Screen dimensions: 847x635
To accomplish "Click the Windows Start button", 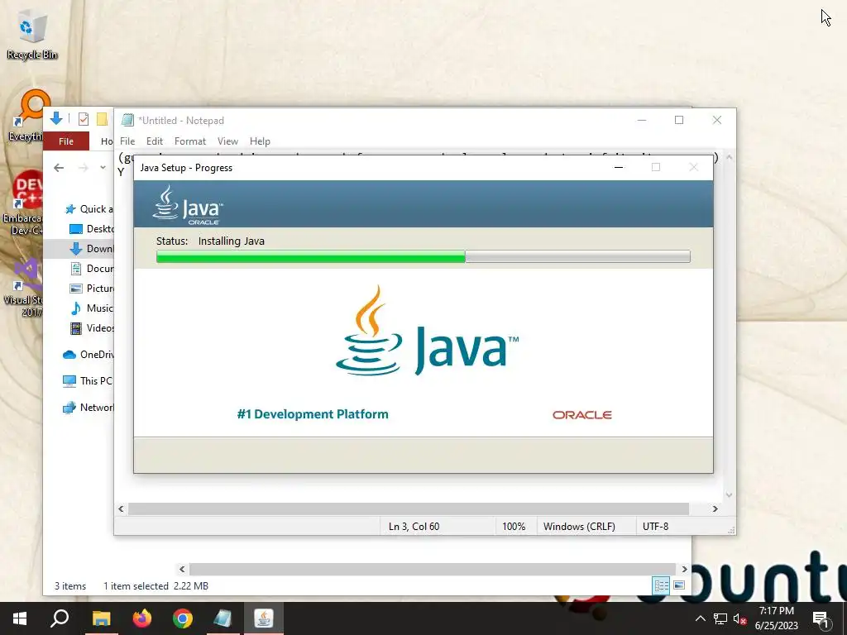I will (20, 618).
